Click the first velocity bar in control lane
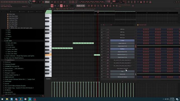180x101 pixels. tap(52, 89)
